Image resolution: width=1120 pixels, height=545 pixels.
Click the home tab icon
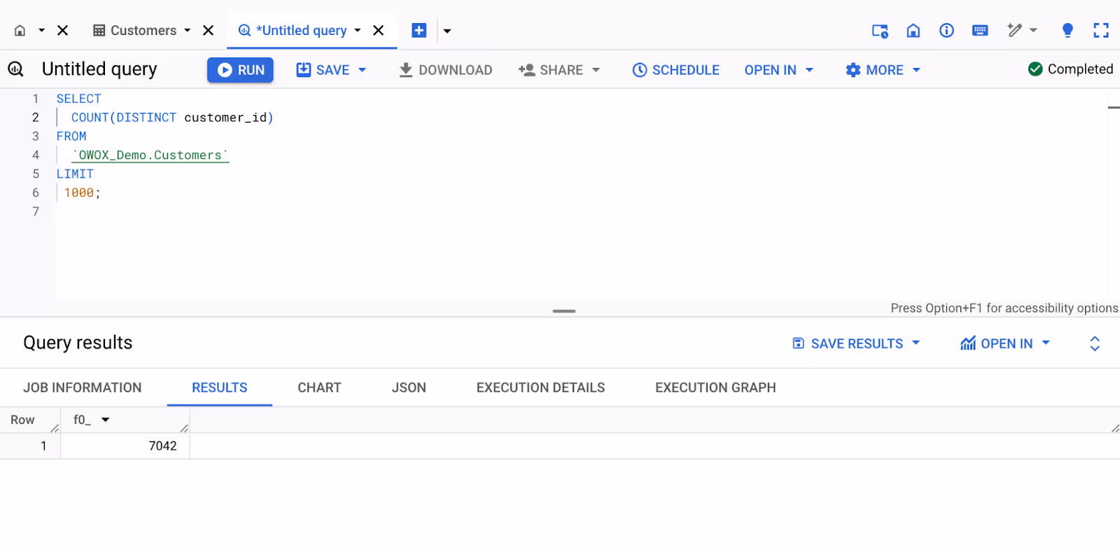20,31
